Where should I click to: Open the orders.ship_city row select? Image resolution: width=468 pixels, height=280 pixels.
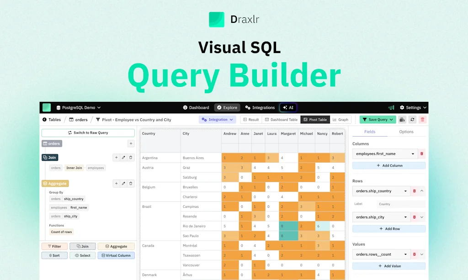pos(381,217)
